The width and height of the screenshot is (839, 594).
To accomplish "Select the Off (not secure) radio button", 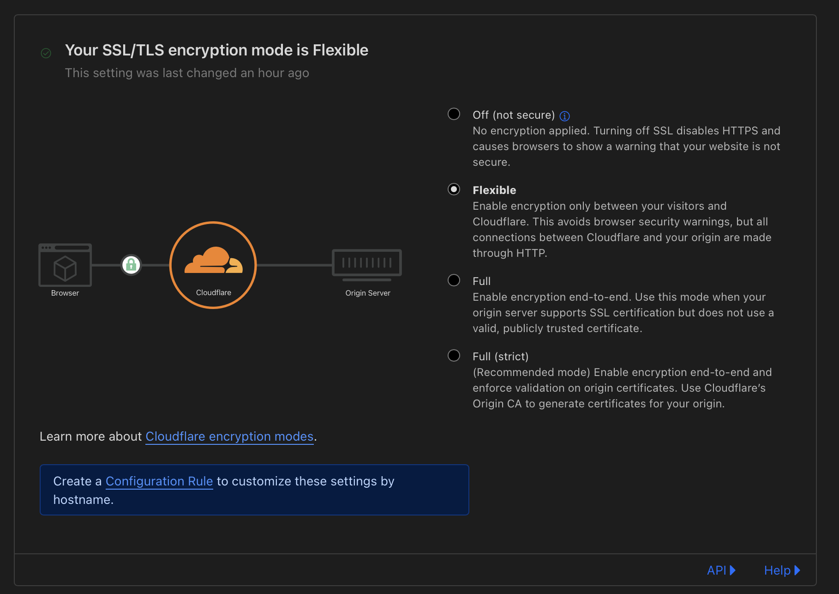I will click(x=454, y=114).
